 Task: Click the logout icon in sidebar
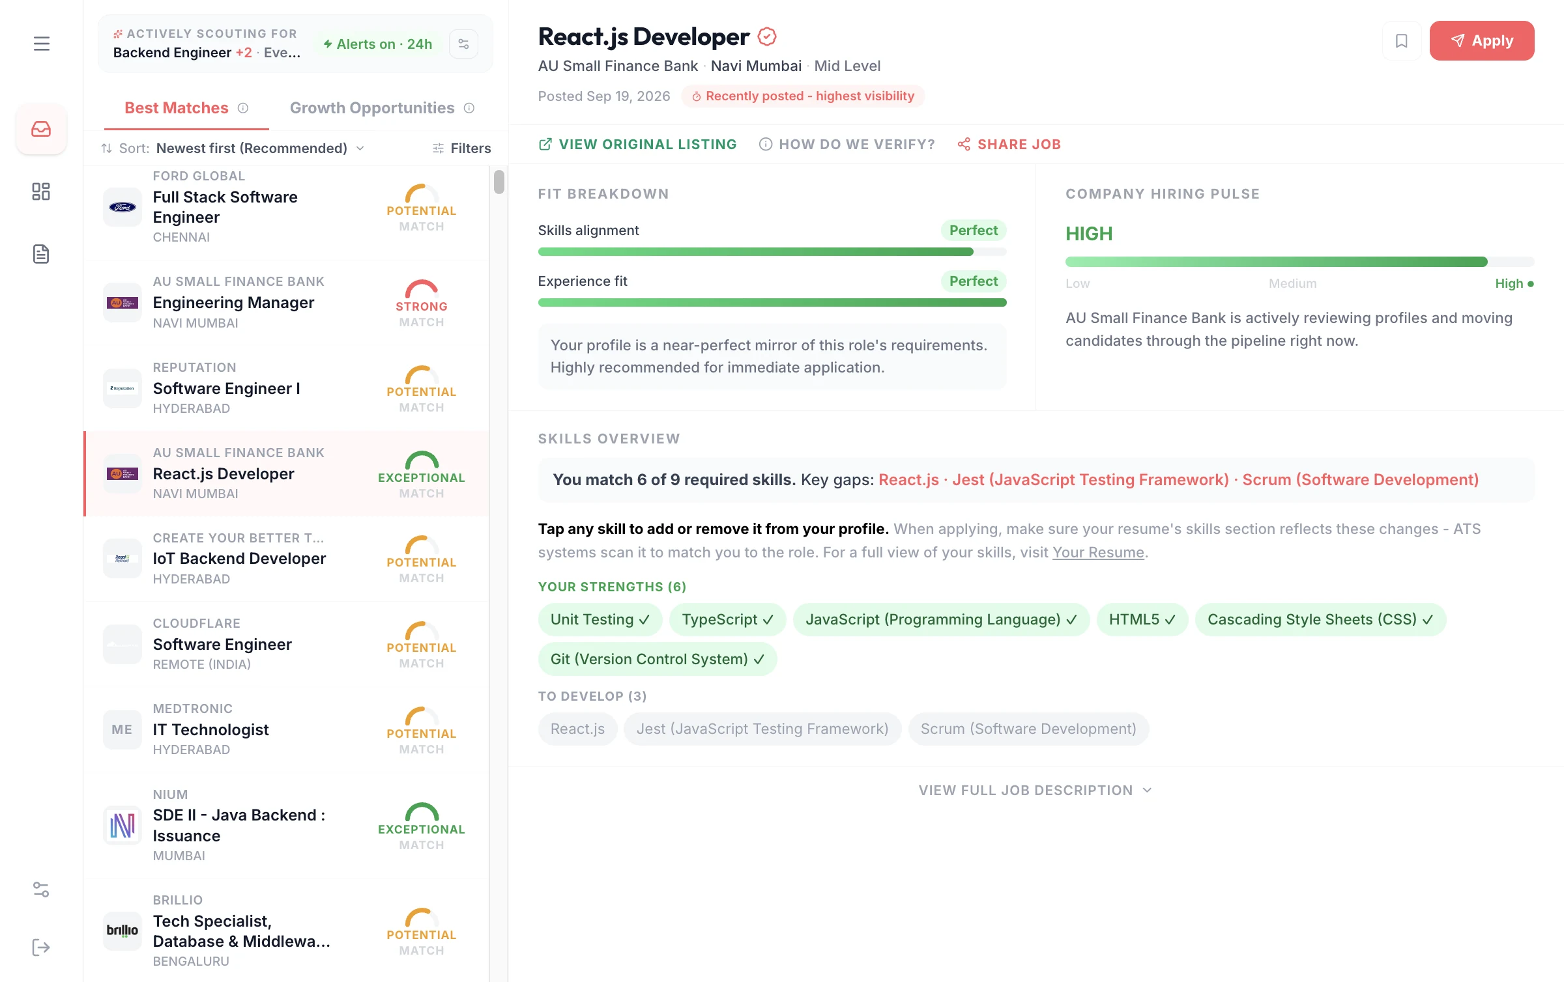pos(41,947)
